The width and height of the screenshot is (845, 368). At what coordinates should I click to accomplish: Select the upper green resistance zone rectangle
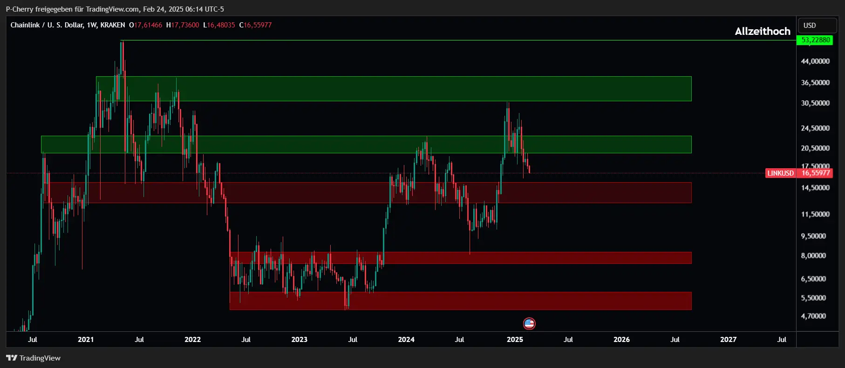394,89
